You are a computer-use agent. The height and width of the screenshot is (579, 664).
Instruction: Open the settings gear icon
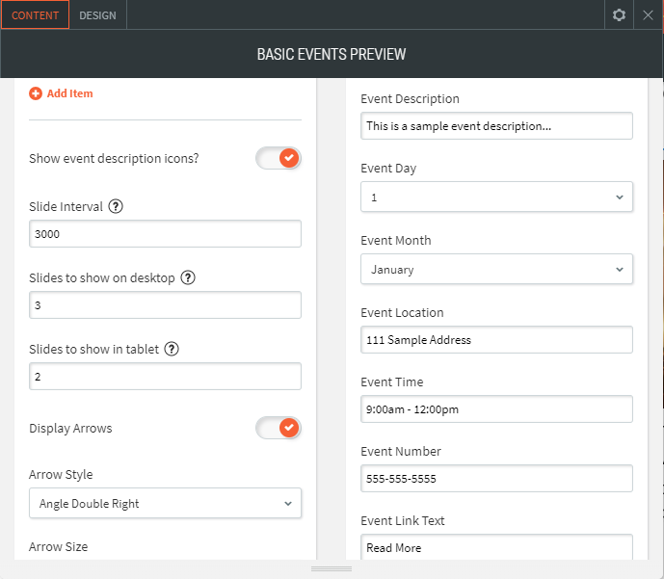(619, 15)
